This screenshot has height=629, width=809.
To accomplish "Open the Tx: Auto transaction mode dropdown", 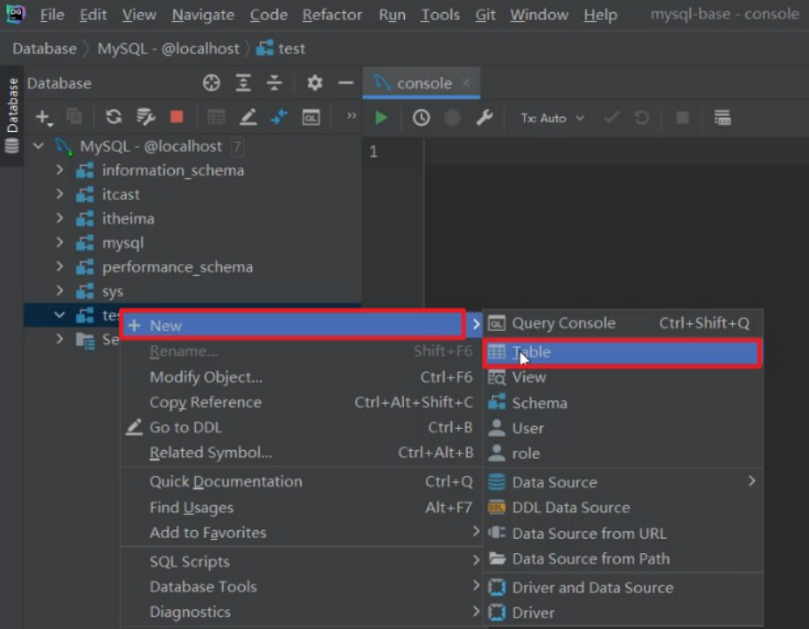I will click(x=552, y=118).
